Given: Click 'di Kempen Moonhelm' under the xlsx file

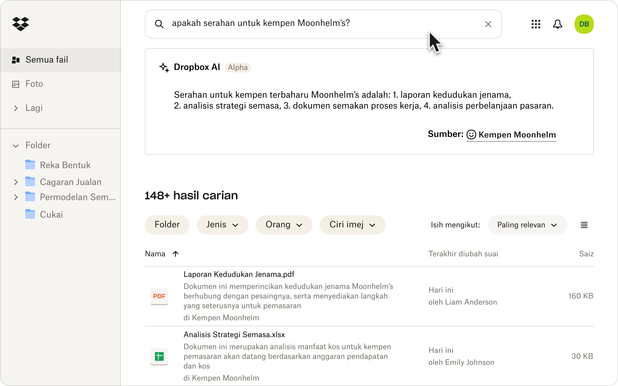Looking at the screenshot, I should (x=221, y=378).
